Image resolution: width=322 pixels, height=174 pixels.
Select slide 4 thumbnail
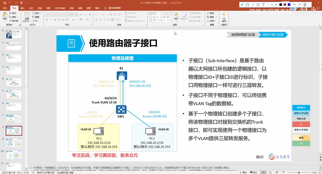point(14,82)
